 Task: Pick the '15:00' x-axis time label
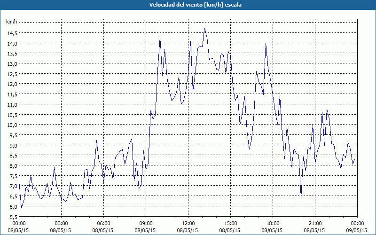pyautogui.click(x=230, y=224)
